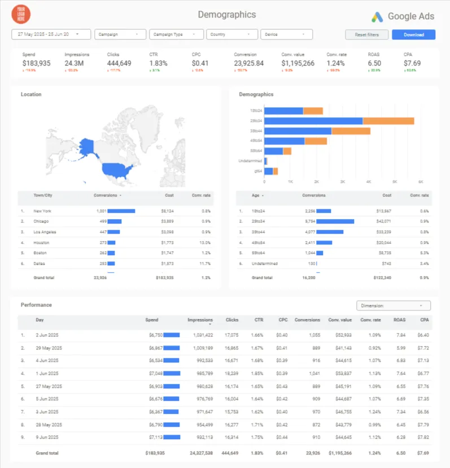Click the New York row in location table
The image size is (450, 468).
(x=116, y=211)
